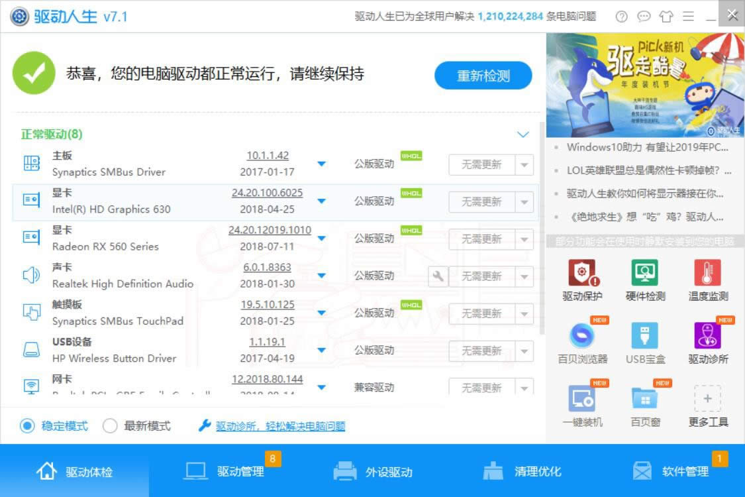Open 无需更新 dropdown arrow for Synaptics SMBus Driver
The height and width of the screenshot is (497, 745).
coord(524,165)
